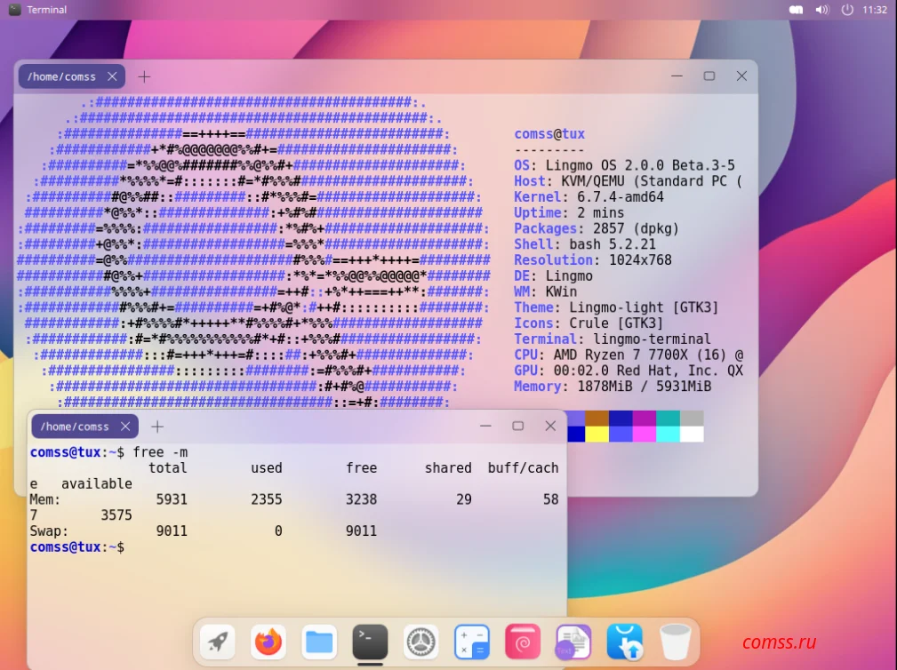Add new tab in free -m terminal
This screenshot has width=897, height=670.
[x=157, y=427]
